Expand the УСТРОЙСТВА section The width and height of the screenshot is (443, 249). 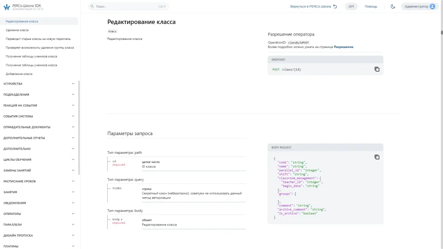pyautogui.click(x=39, y=84)
